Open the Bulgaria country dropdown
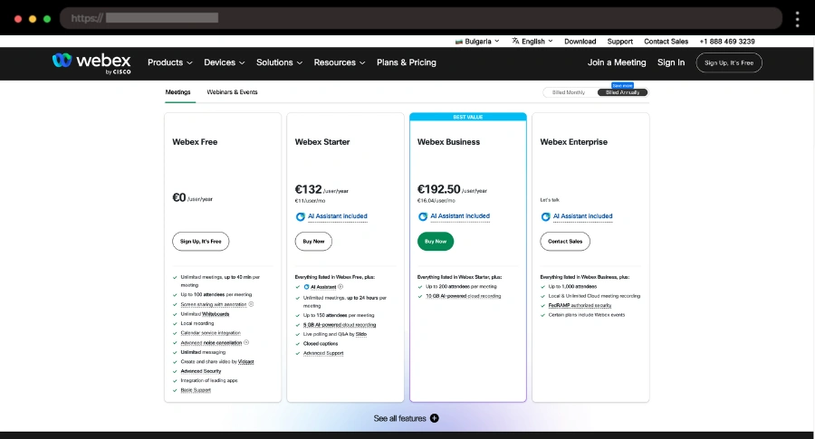 pos(477,41)
